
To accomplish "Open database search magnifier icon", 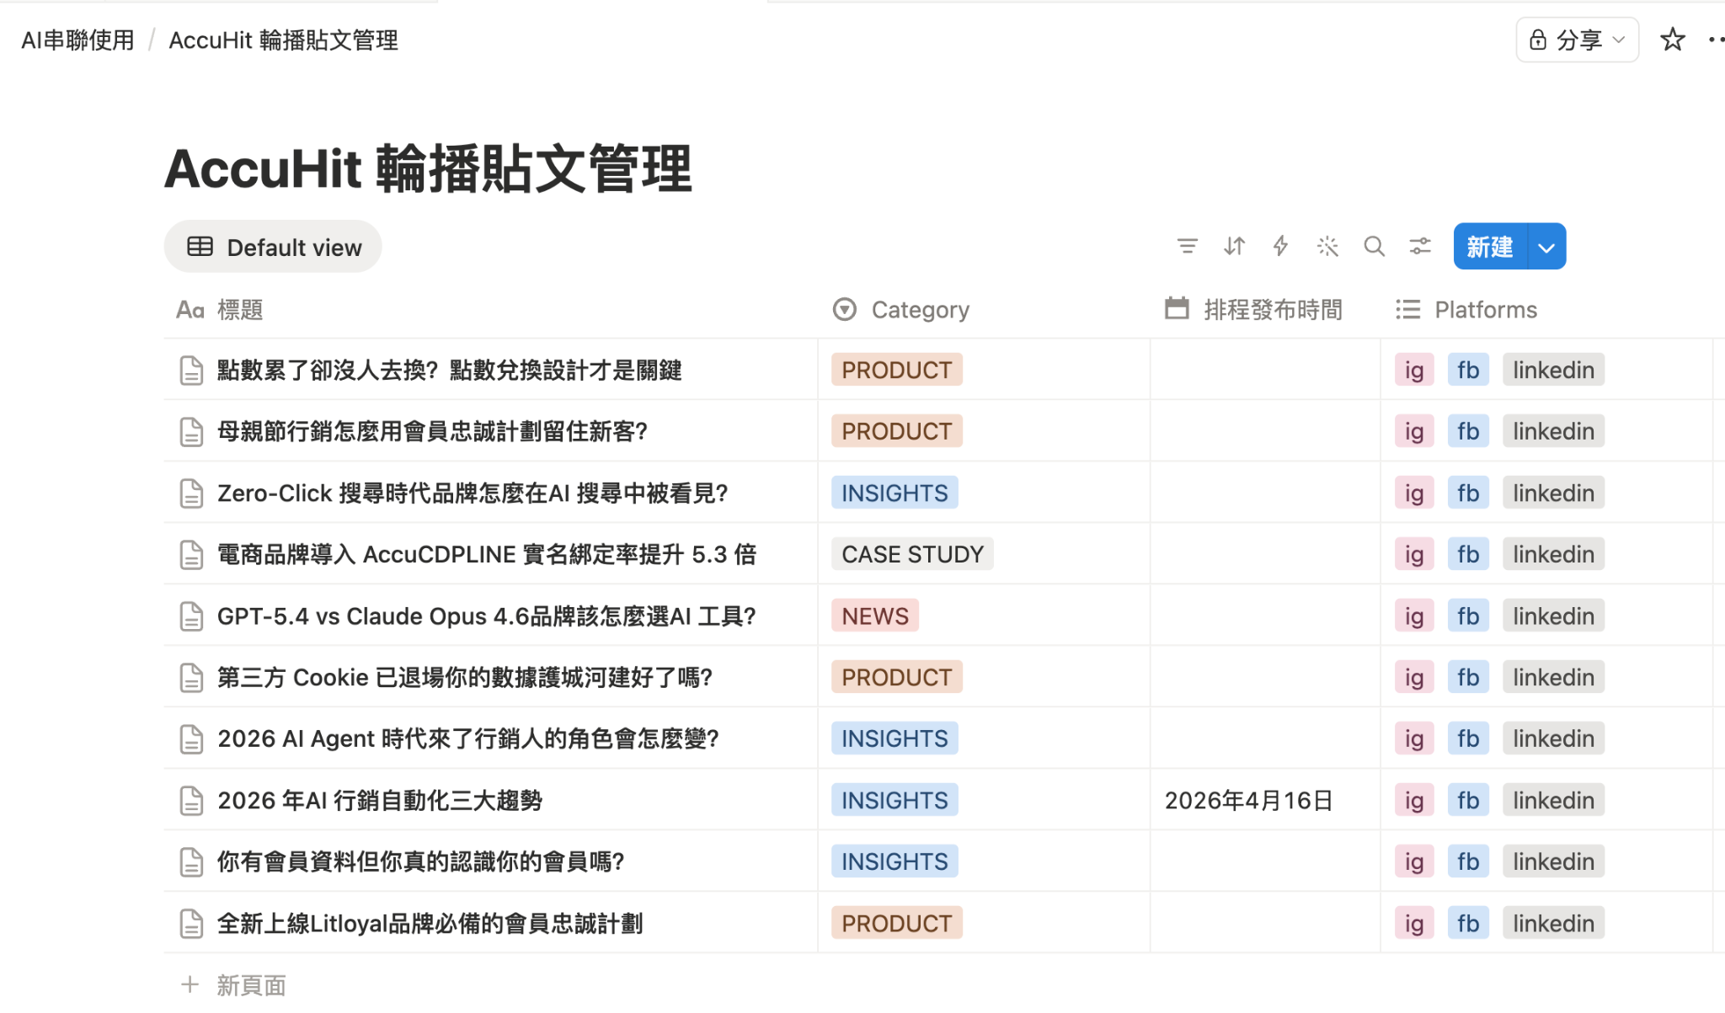I will pos(1374,246).
